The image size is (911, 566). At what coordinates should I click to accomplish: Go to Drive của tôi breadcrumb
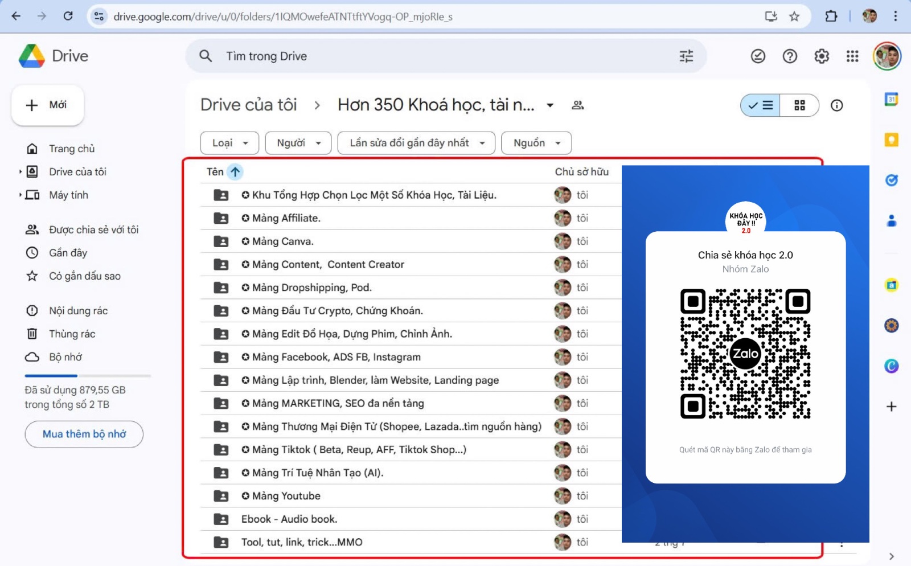249,105
